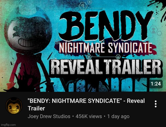Click the hexagon face icon above REVEAL TRAILER
Viewport: 166px width, 127px height.
click(118, 57)
